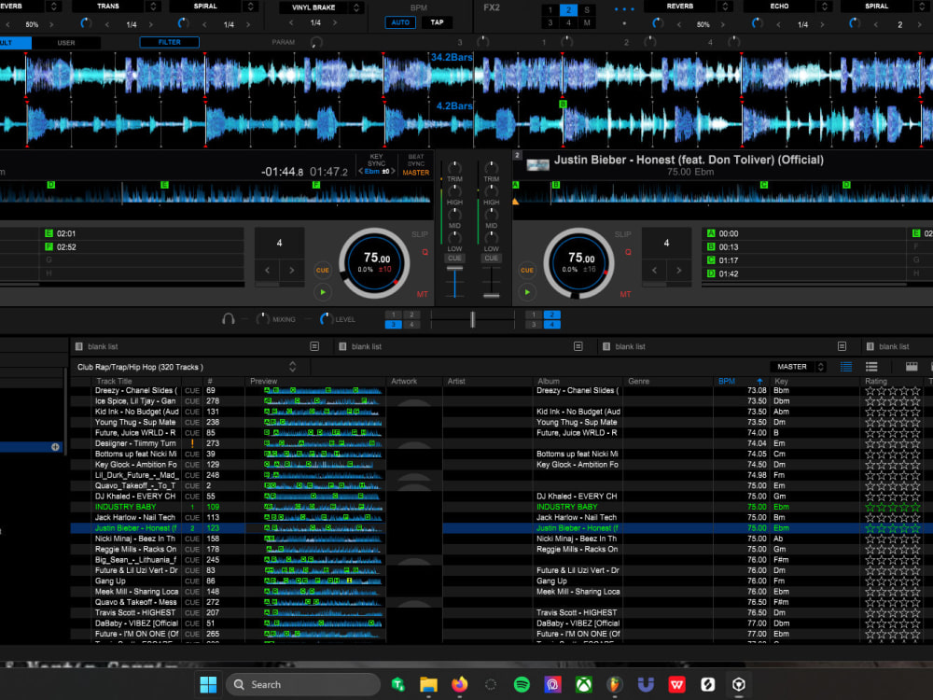Screen dimensions: 933x700
Task: Click the TRANS effect level knob
Action: (x=86, y=23)
